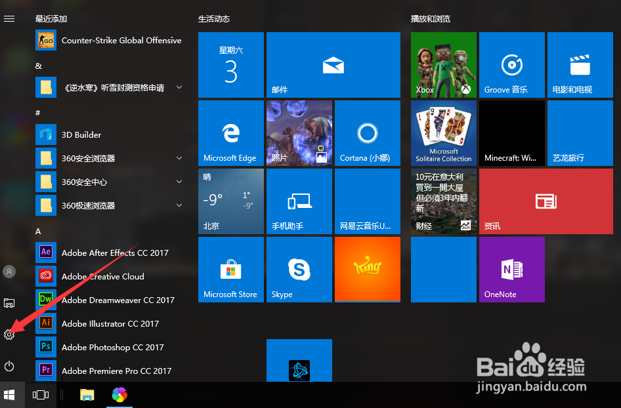Open the Battle.net tile at bottom

(299, 361)
